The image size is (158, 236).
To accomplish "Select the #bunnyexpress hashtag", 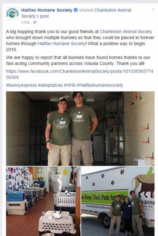I will (x=21, y=85).
